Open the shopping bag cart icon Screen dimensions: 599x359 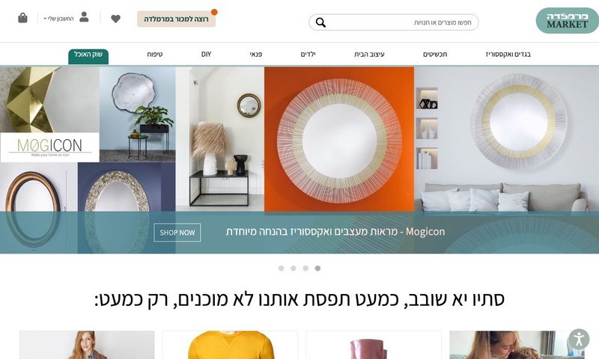(x=22, y=18)
